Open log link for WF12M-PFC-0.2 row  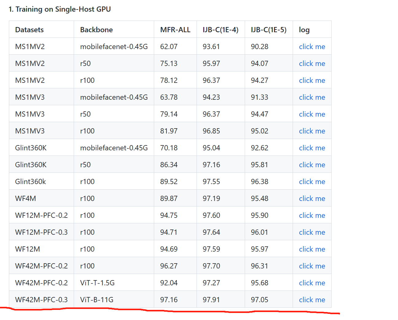pos(312,215)
